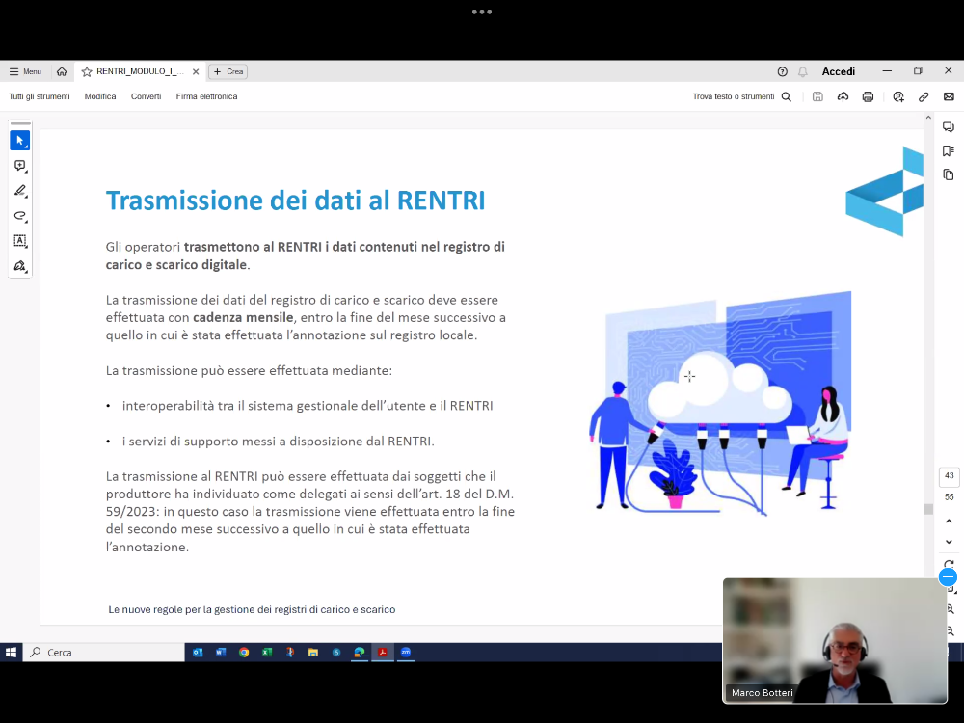Image resolution: width=964 pixels, height=723 pixels.
Task: Click the page number field showing 43
Action: click(x=949, y=476)
